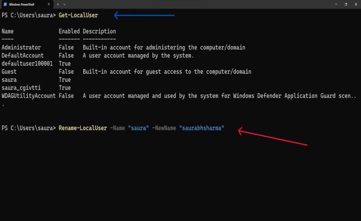Click the saura_cgivtti user entry
This screenshot has height=221, width=361.
21,88
